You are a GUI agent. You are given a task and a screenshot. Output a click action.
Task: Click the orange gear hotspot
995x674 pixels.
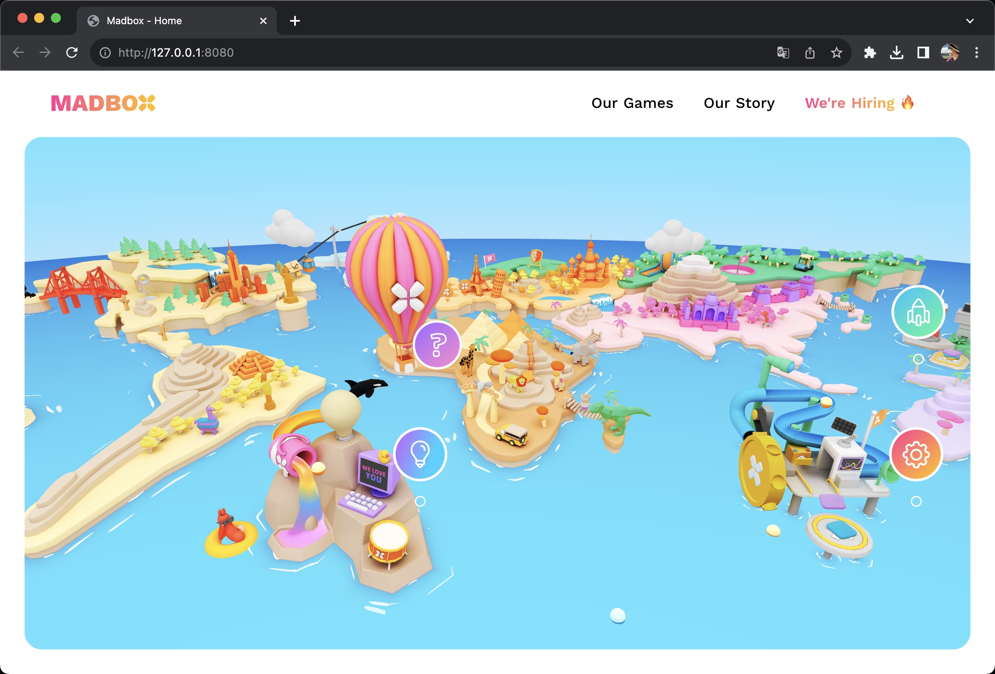pyautogui.click(x=916, y=454)
